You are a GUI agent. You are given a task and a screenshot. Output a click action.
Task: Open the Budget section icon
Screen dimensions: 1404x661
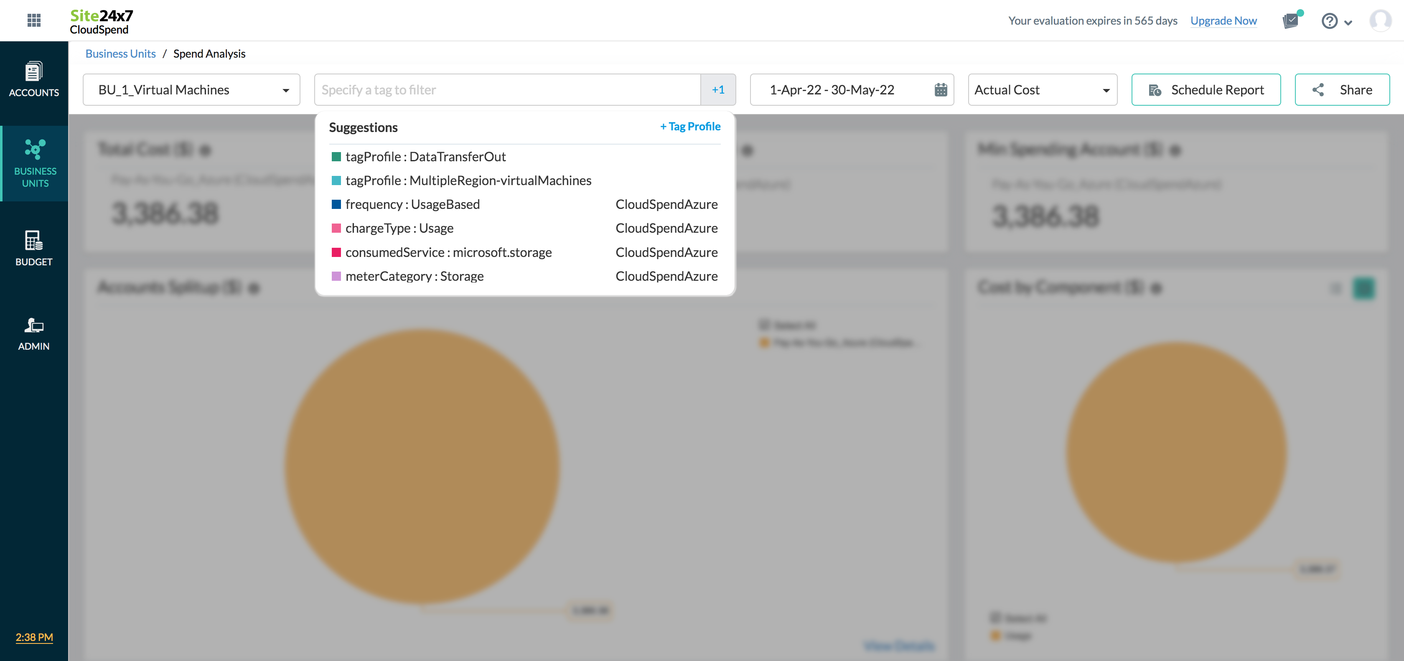pos(34,249)
